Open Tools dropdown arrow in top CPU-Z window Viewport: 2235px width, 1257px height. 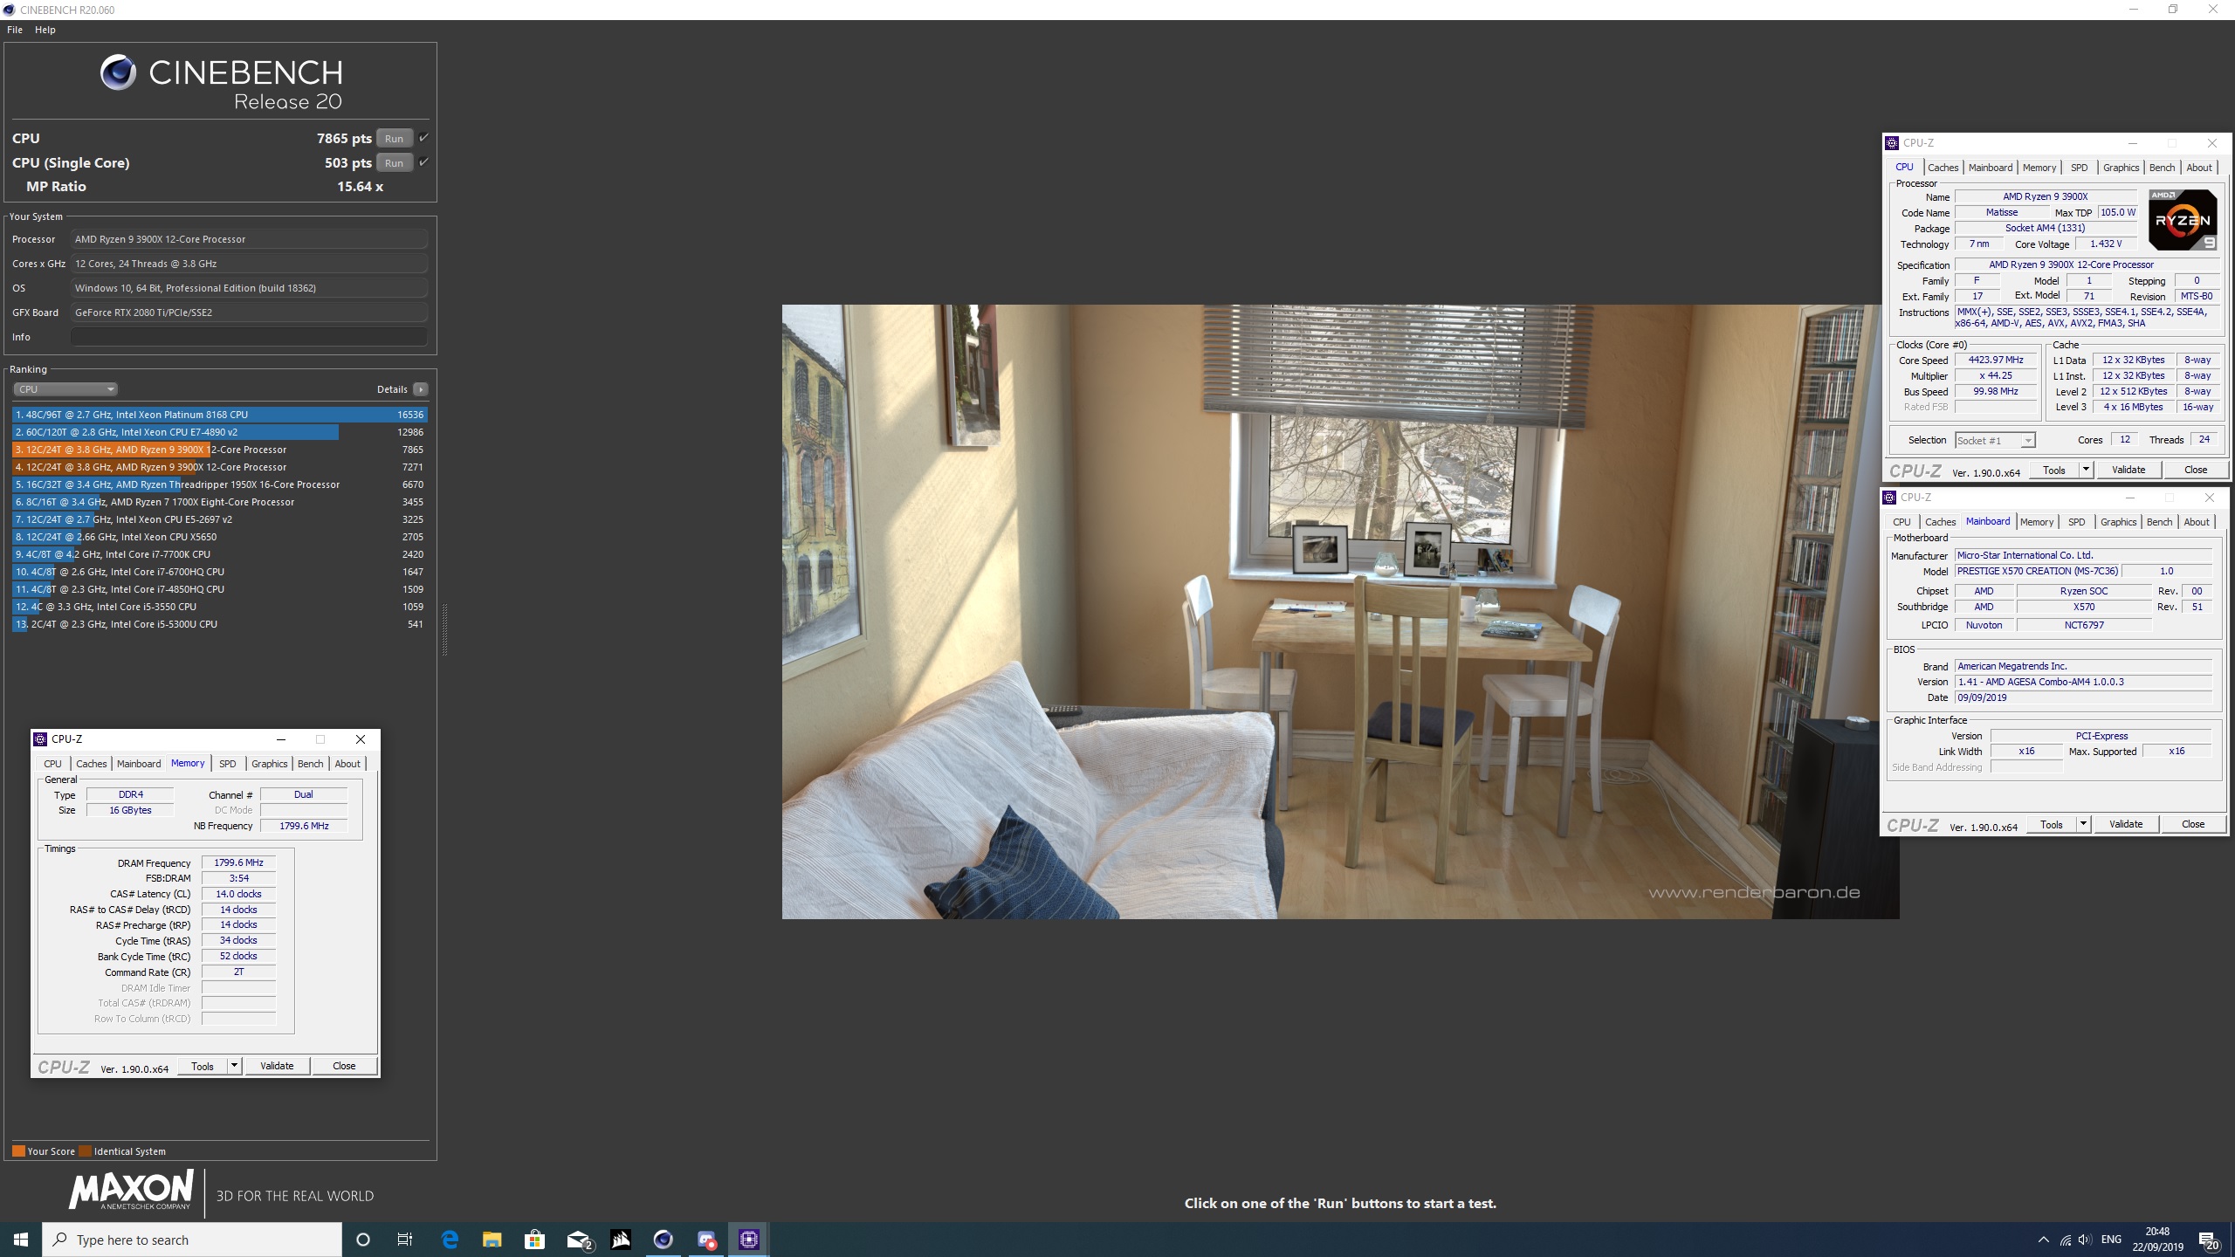coord(2086,470)
